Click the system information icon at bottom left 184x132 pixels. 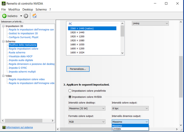[x=4, y=127]
